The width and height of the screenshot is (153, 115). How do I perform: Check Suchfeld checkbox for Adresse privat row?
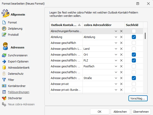point(134,84)
